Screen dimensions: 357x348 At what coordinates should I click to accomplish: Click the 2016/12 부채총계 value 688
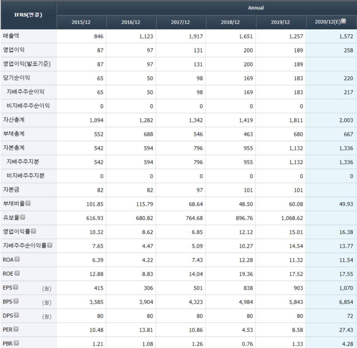click(x=148, y=134)
